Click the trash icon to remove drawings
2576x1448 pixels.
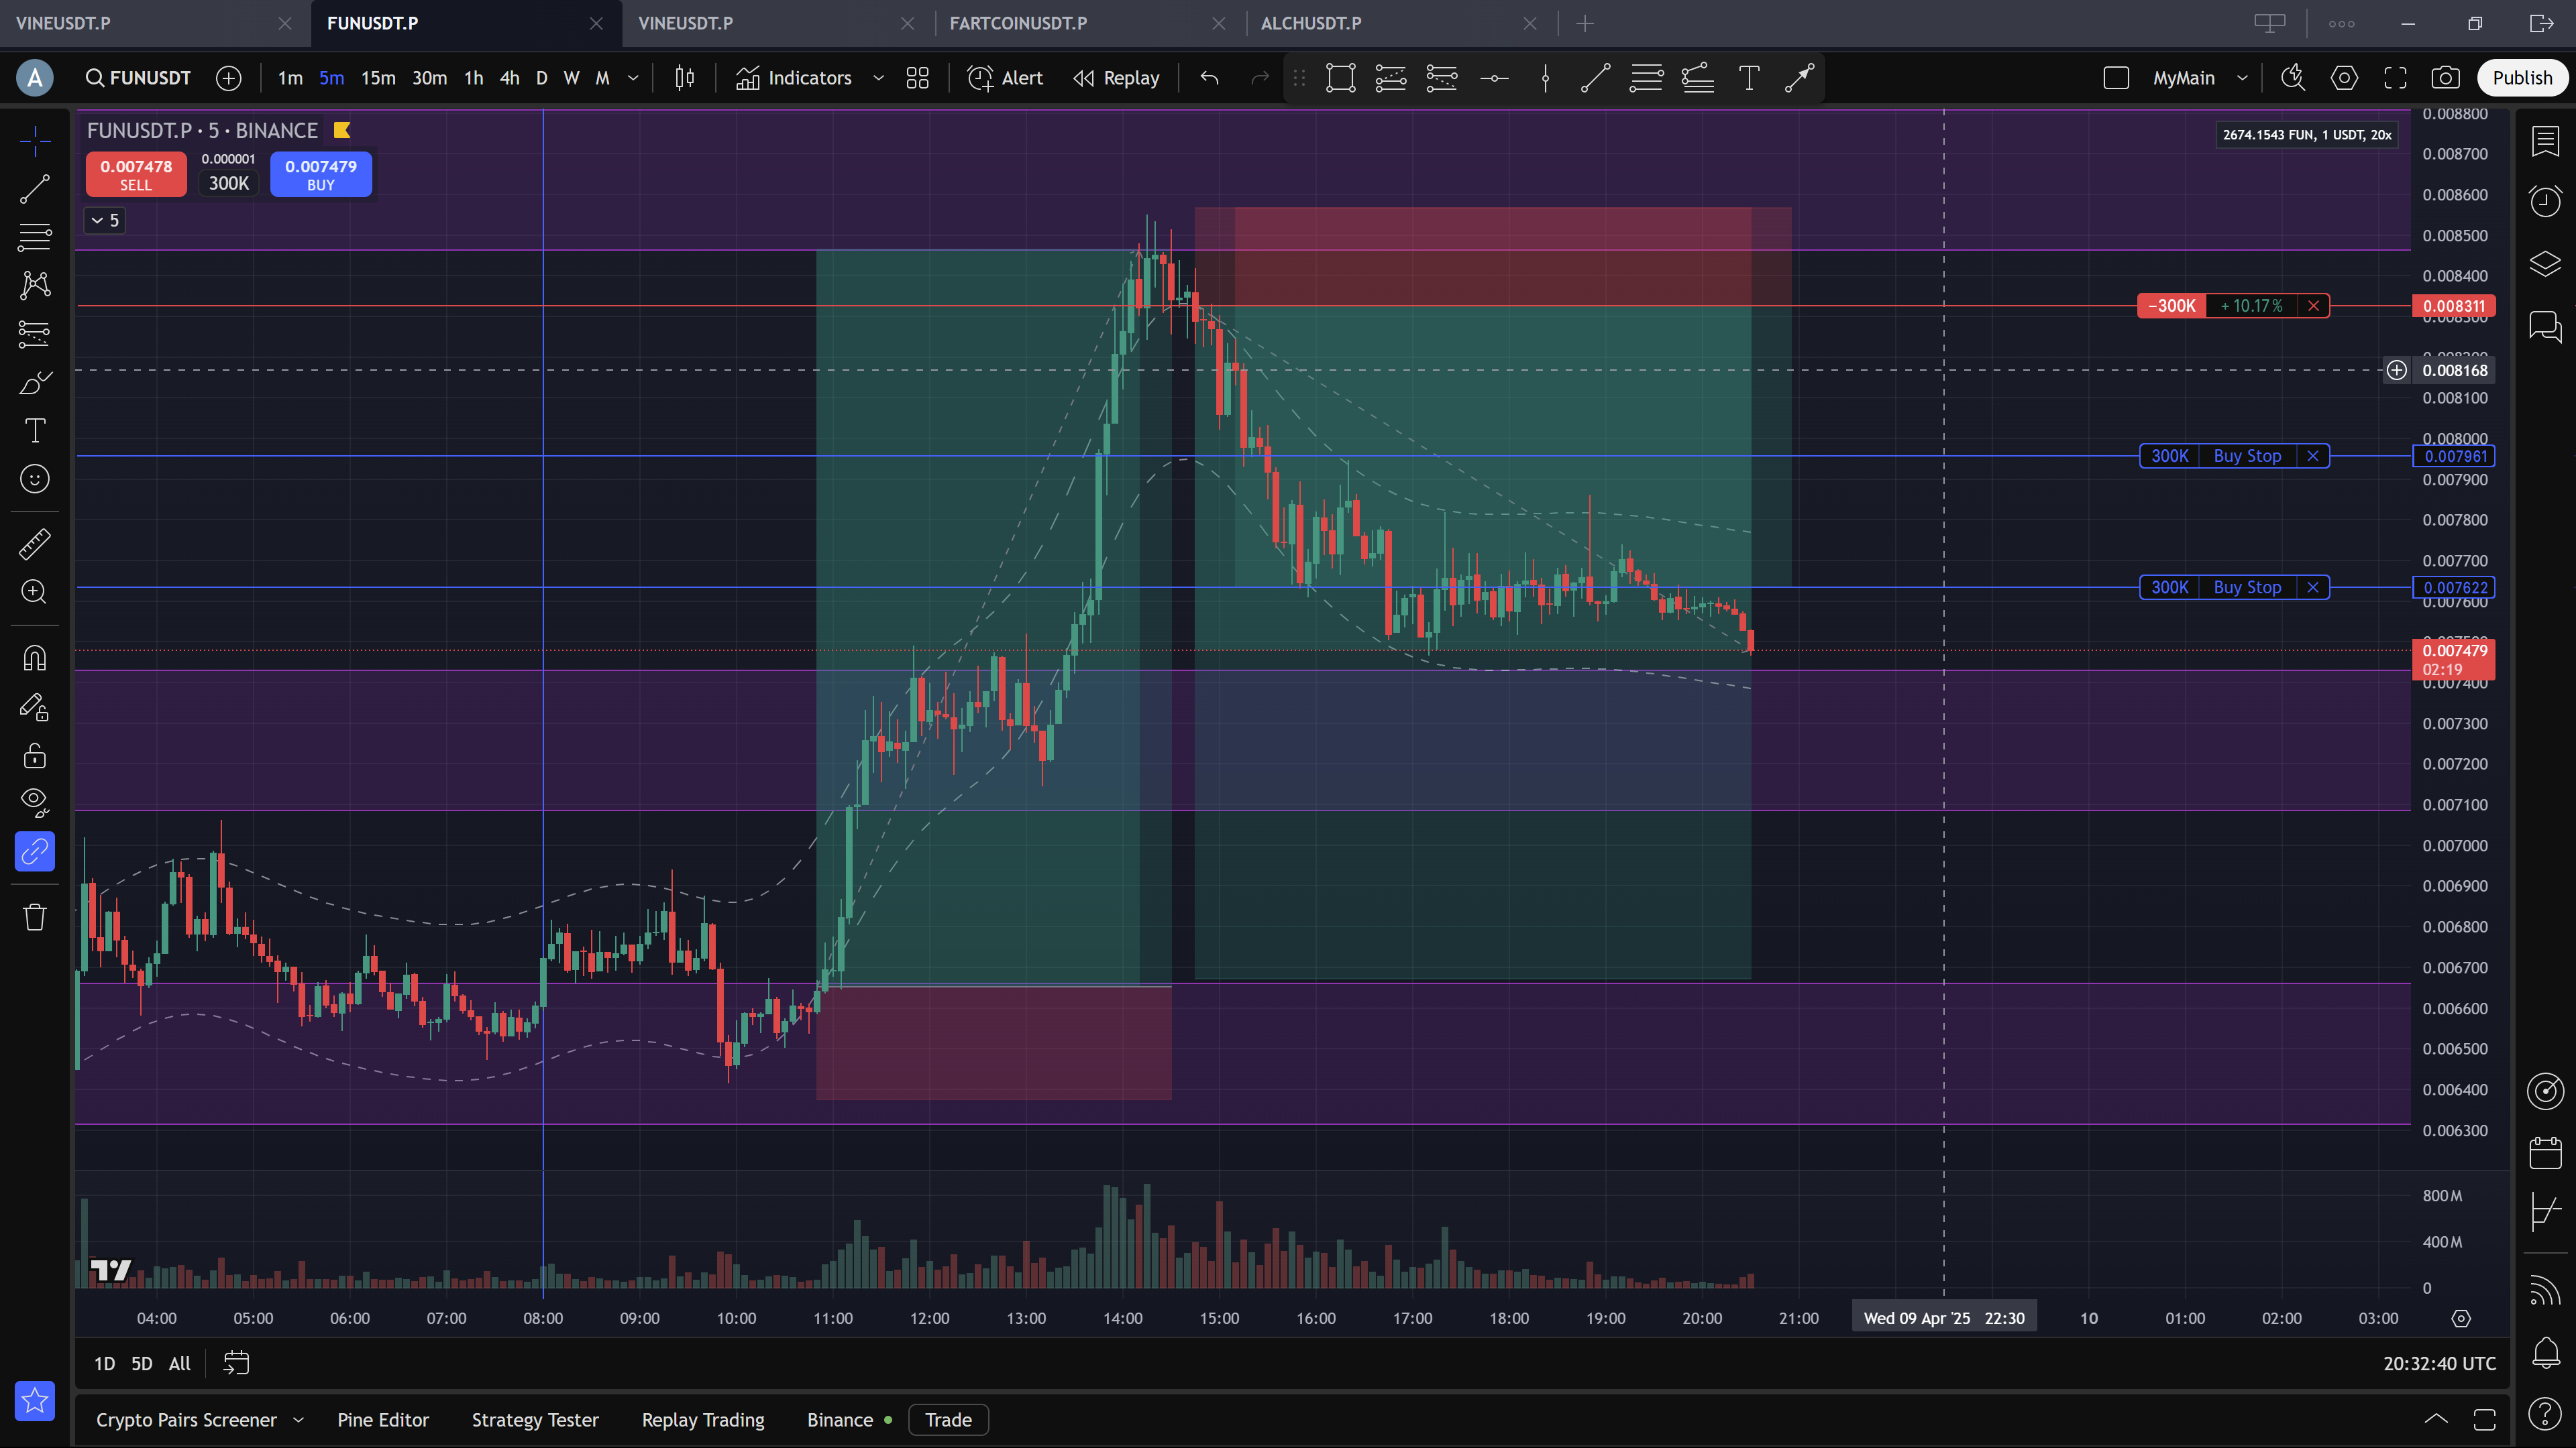pyautogui.click(x=34, y=916)
